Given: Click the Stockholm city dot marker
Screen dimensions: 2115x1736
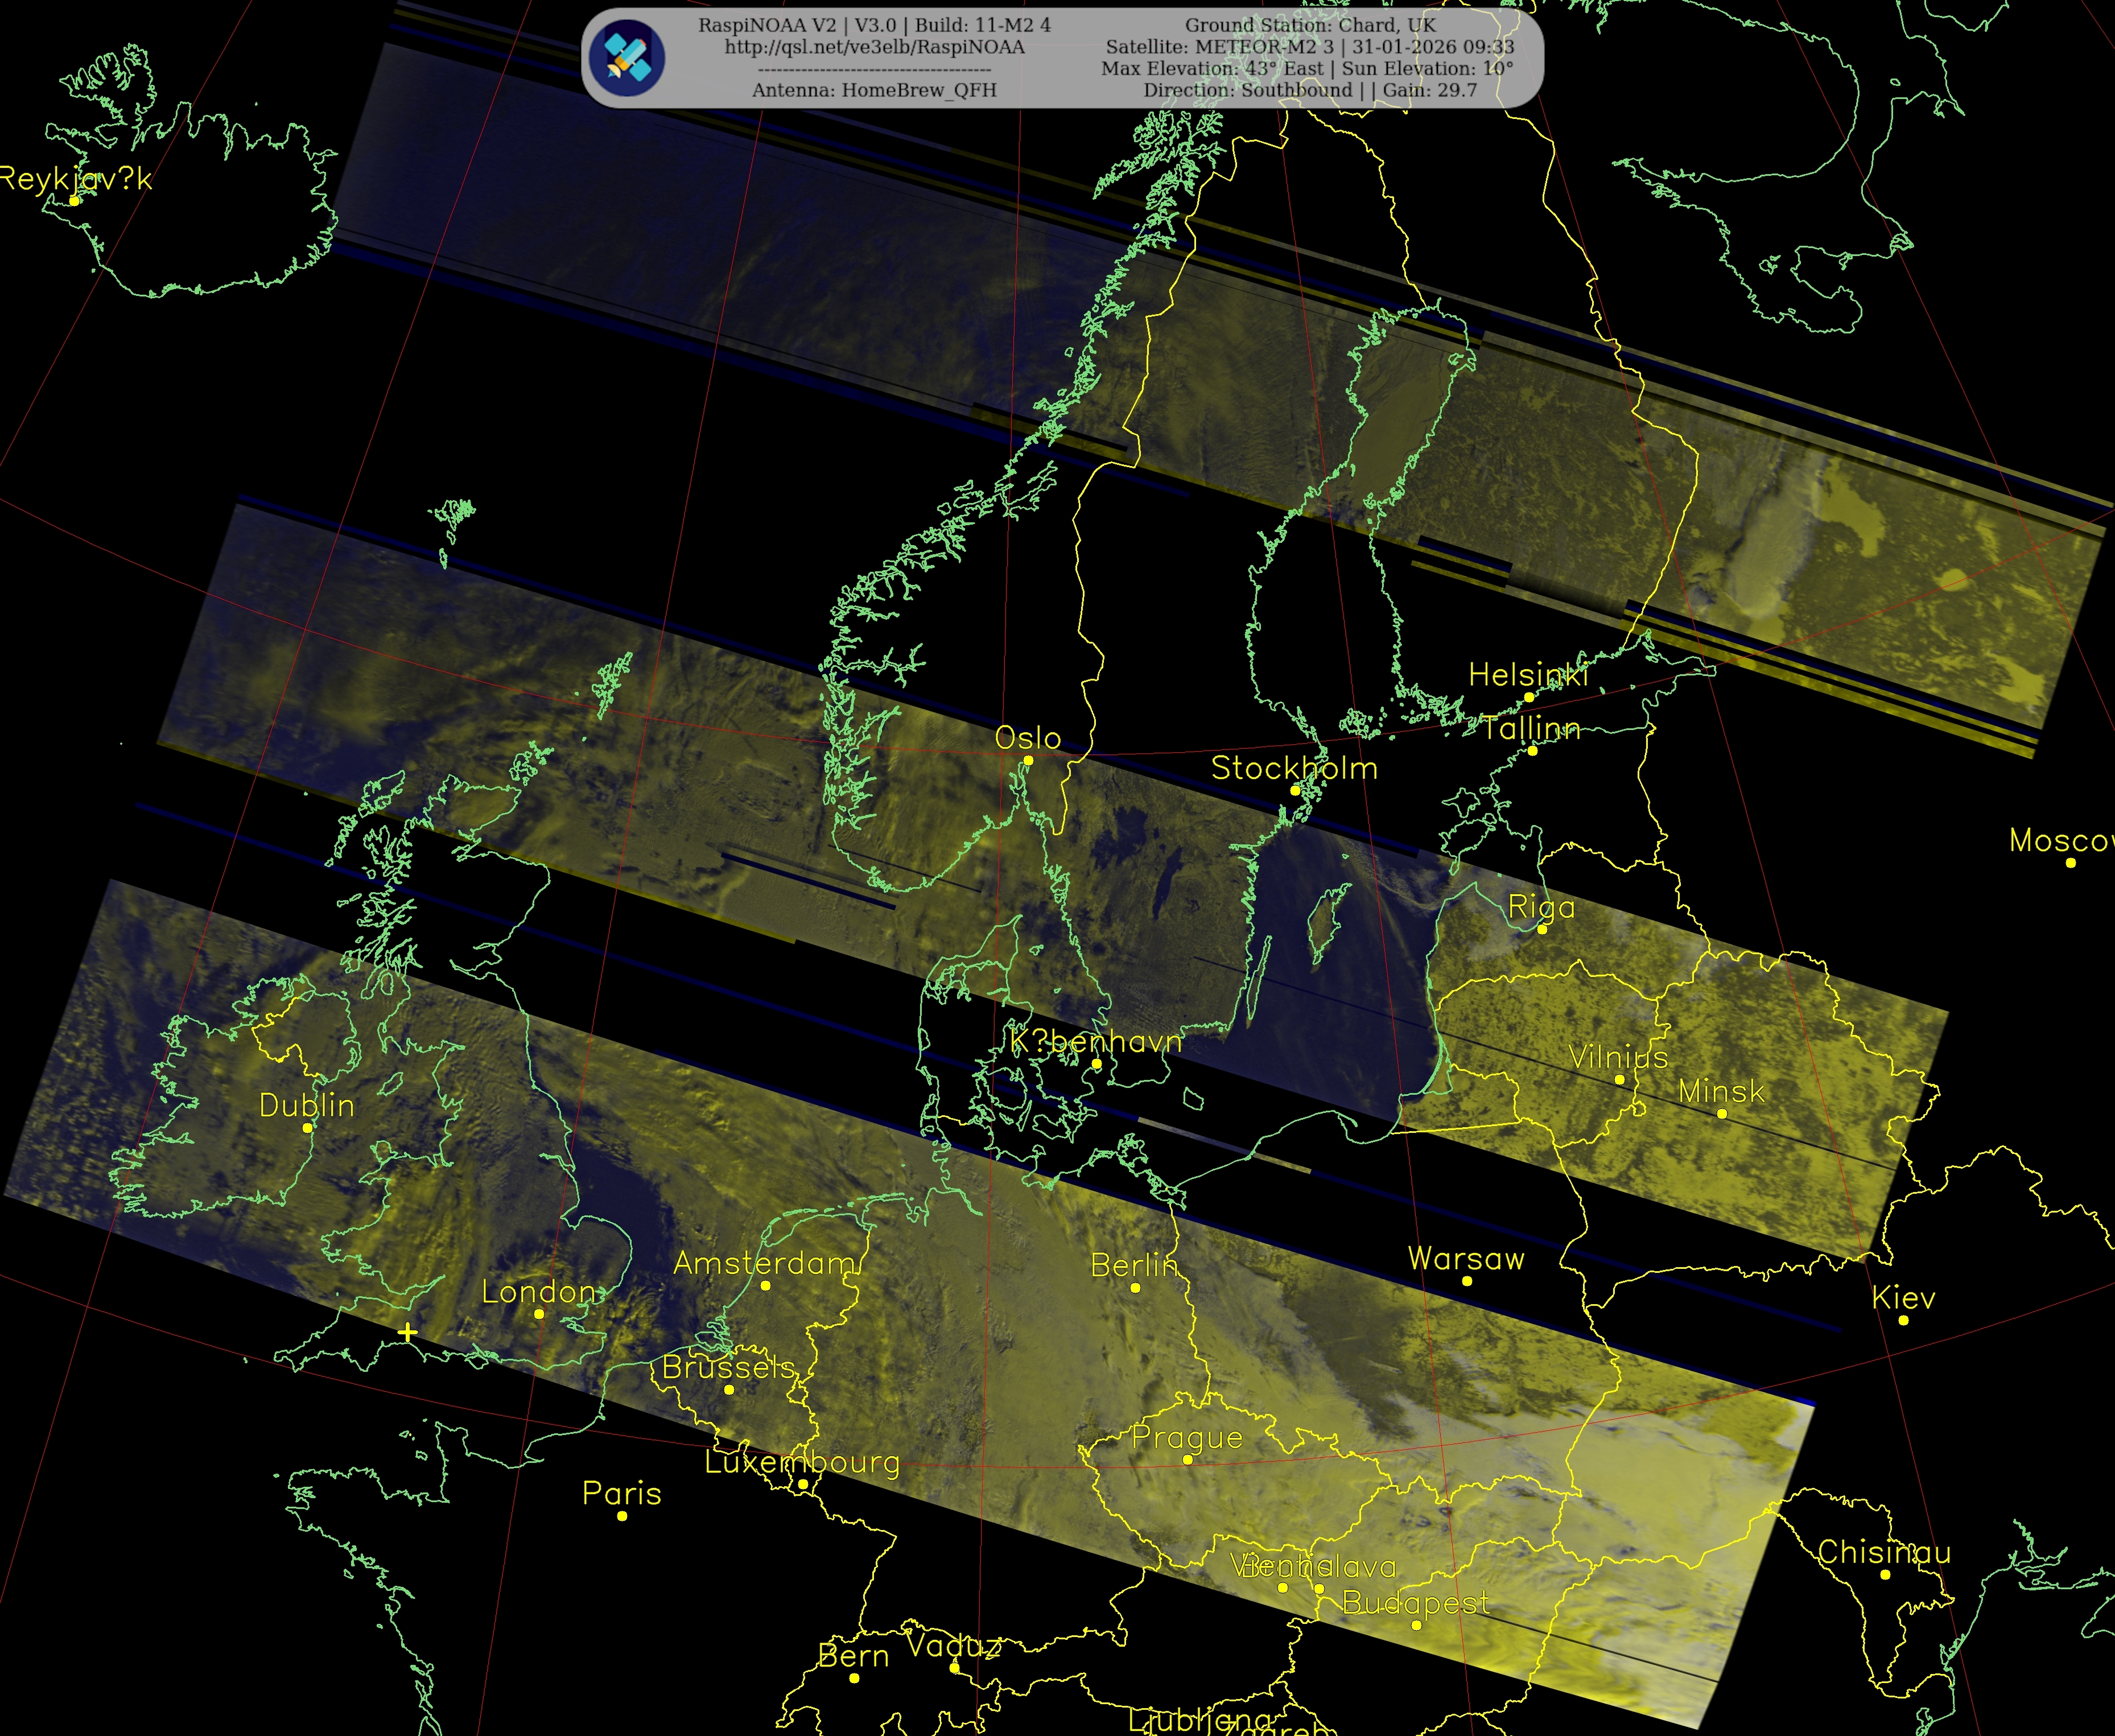Looking at the screenshot, I should point(1295,790).
